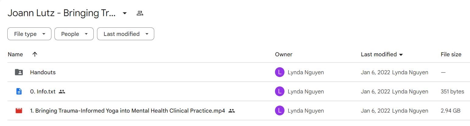Click the shared people icon beside folder title

click(140, 13)
